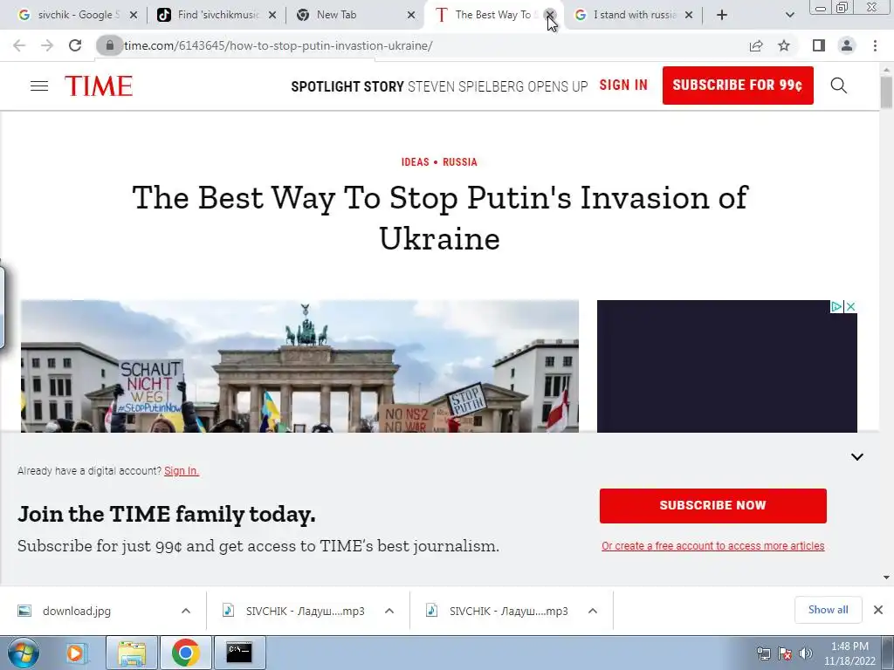This screenshot has height=670, width=894.
Task: Click Chrome icon in taskbar
Action: [x=185, y=653]
